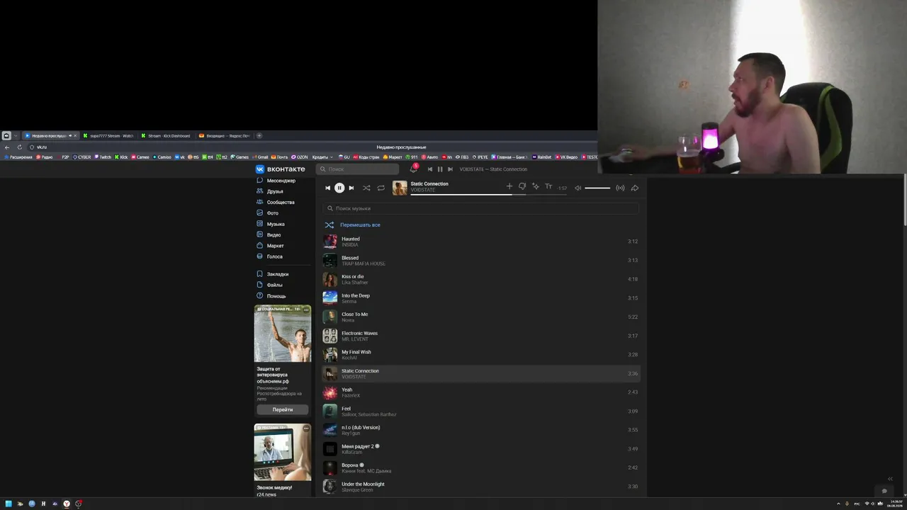Open the VK notifications bell
Image resolution: width=907 pixels, height=510 pixels.
[413, 169]
